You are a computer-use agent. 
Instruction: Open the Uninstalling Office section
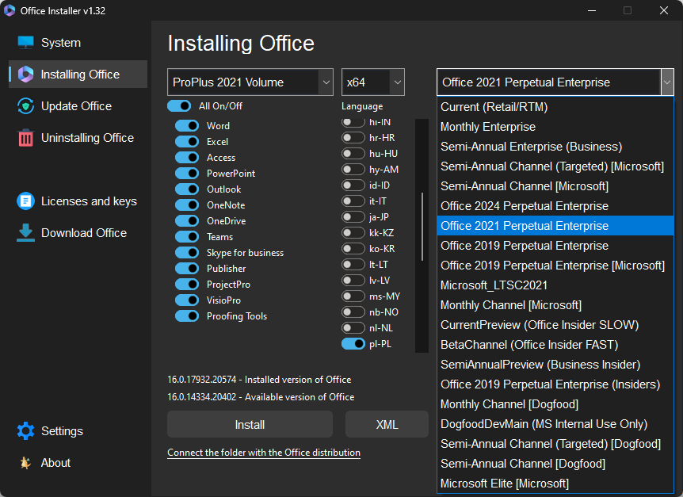(78, 138)
